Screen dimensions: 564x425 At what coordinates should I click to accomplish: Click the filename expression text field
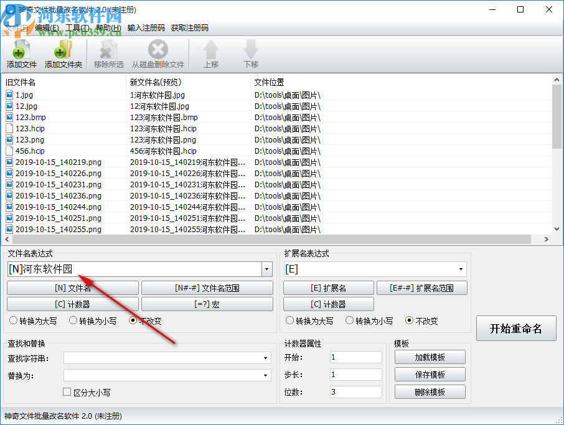coord(134,269)
